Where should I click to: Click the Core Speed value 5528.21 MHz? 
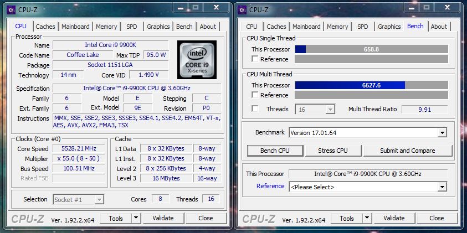point(79,148)
